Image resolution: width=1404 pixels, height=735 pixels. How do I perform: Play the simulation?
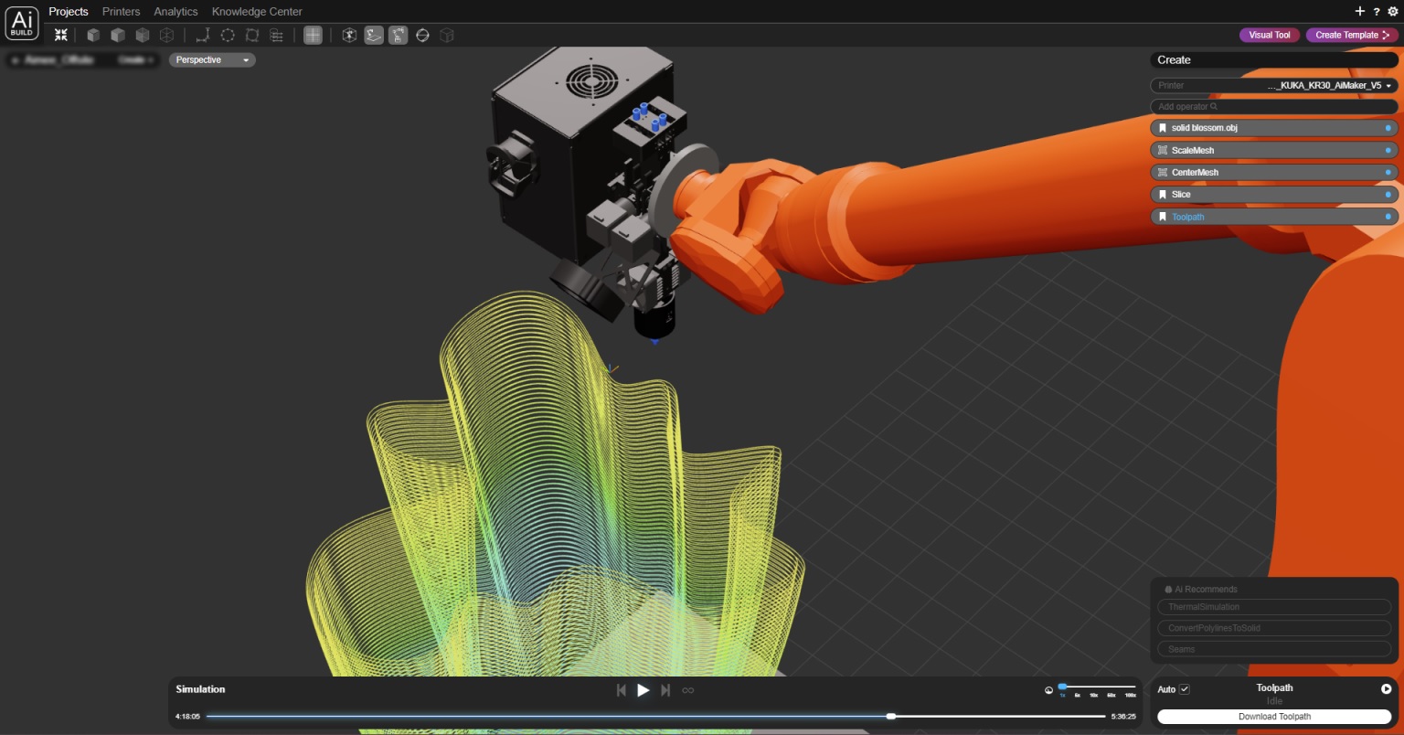[643, 690]
